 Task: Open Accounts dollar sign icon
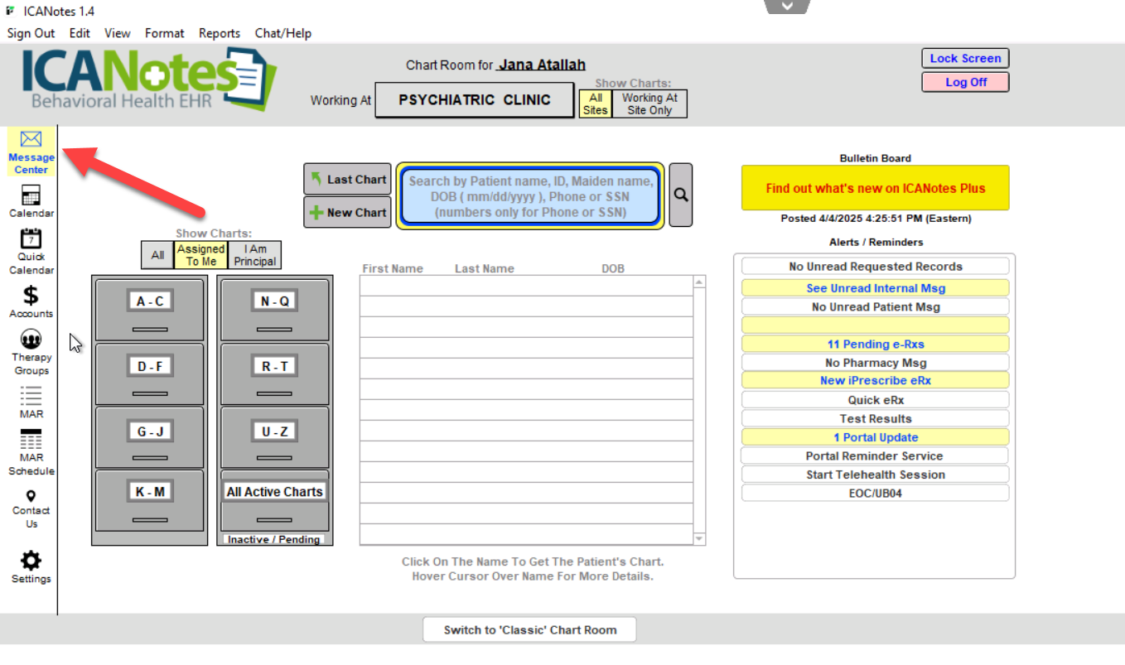point(31,296)
